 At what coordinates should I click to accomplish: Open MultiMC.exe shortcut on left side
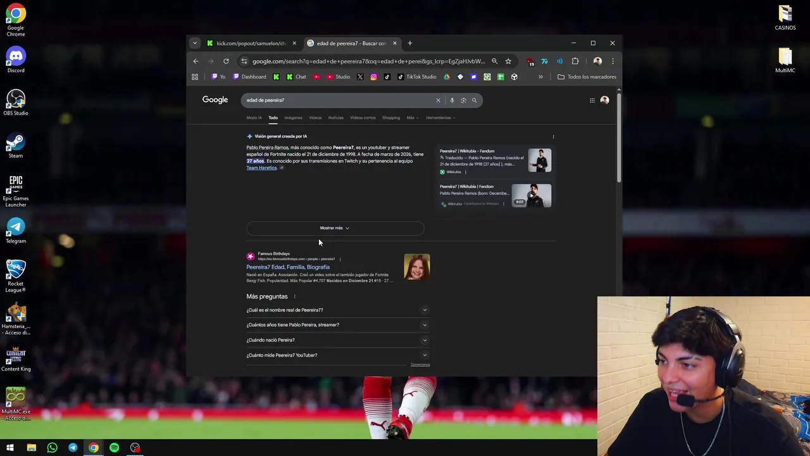click(x=16, y=403)
